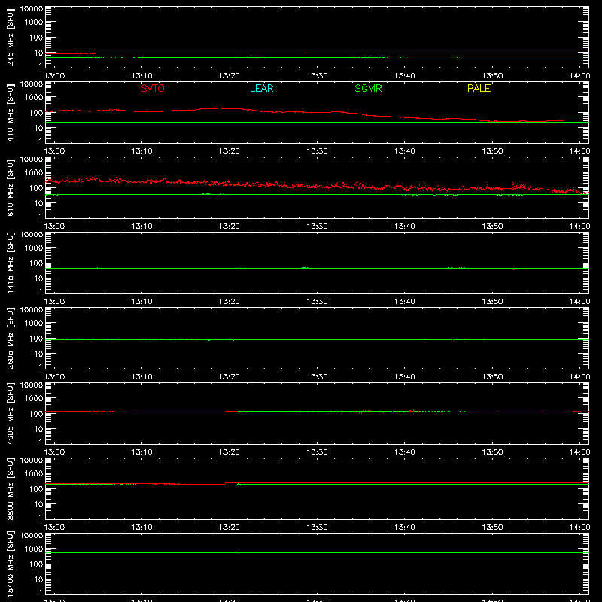Viewport: 602px width, 602px height.
Task: Click the 13:10 time label below 2695 MHz plot
Action: click(141, 377)
